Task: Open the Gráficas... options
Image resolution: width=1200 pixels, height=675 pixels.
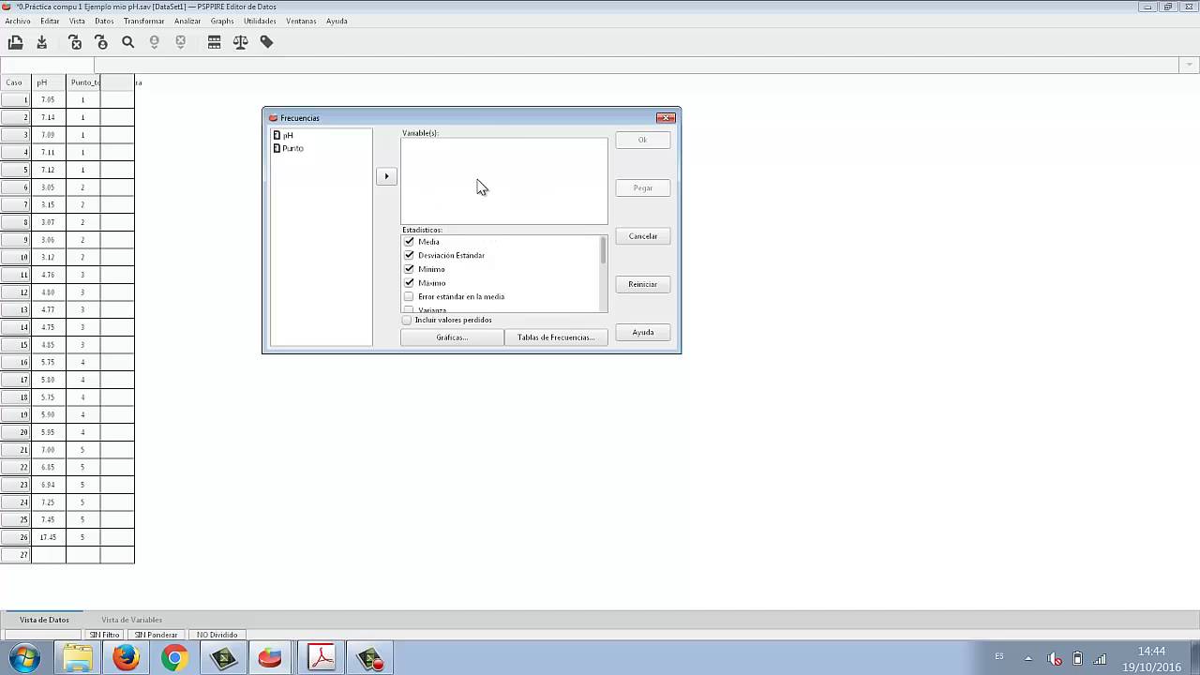Action: pos(452,337)
